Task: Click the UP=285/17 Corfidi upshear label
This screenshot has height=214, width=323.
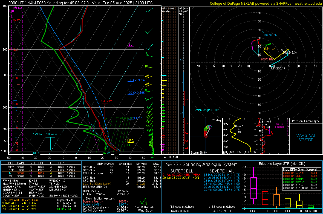Action: (278, 68)
